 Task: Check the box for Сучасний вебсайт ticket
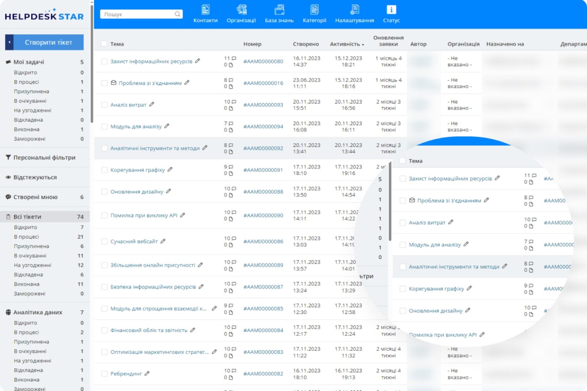pos(104,242)
